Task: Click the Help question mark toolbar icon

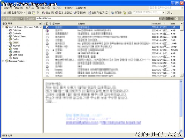Action: click(168, 13)
